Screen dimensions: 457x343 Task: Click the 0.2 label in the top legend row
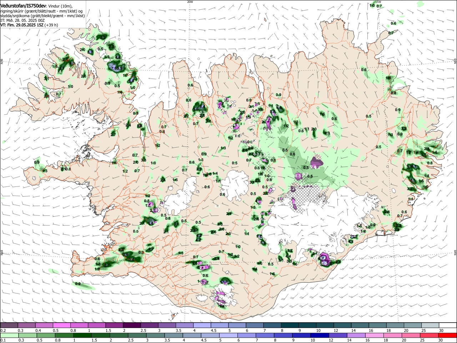[x=3, y=331]
